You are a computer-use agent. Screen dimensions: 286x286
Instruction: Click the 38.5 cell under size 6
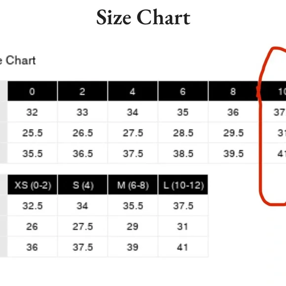[183, 153]
